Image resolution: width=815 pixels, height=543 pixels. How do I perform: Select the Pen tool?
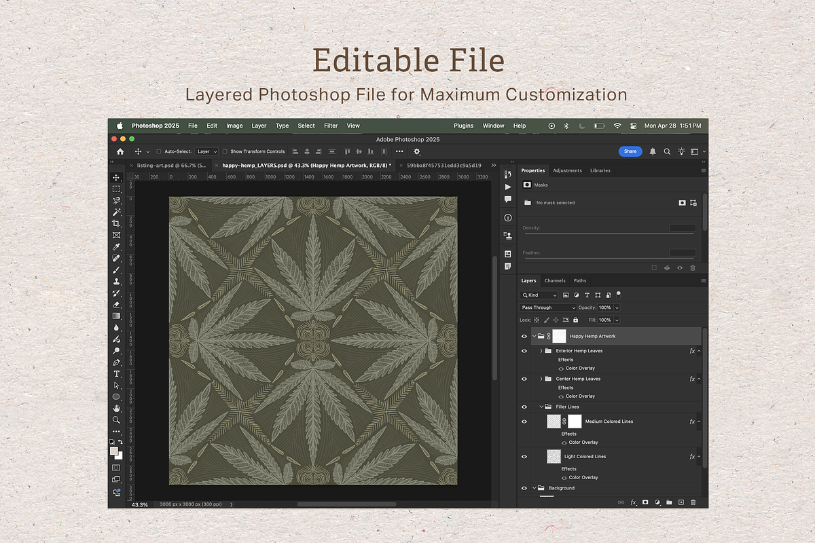116,362
